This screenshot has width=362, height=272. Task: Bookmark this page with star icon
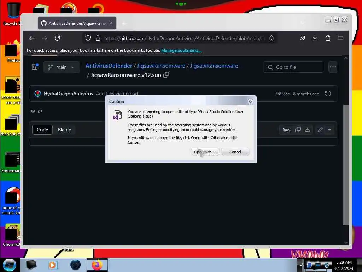(271, 38)
